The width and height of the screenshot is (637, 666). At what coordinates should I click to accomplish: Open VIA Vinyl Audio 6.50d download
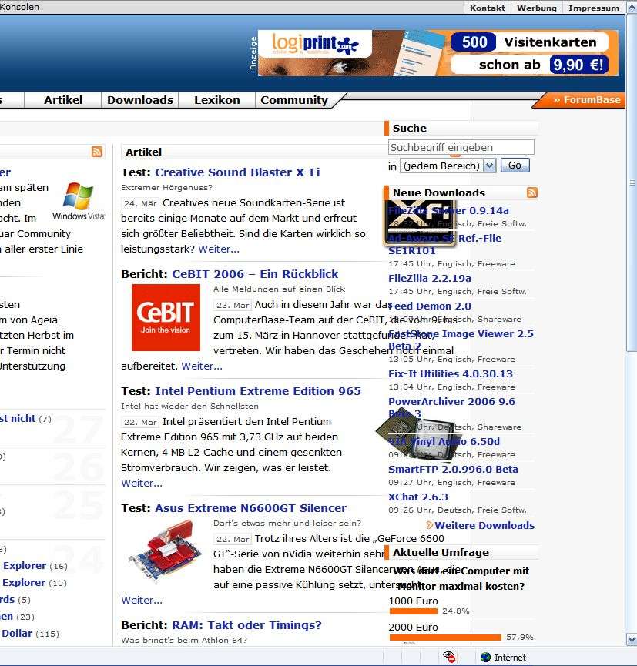(444, 441)
